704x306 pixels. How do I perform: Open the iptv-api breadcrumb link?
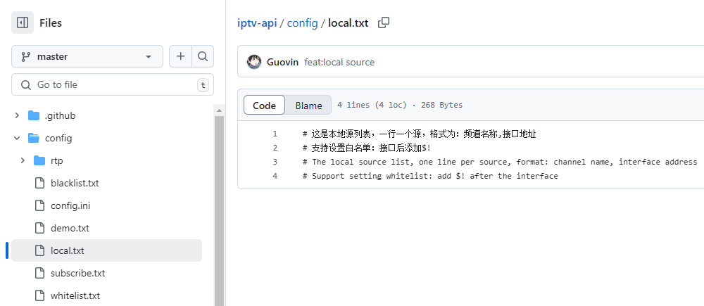(x=256, y=23)
